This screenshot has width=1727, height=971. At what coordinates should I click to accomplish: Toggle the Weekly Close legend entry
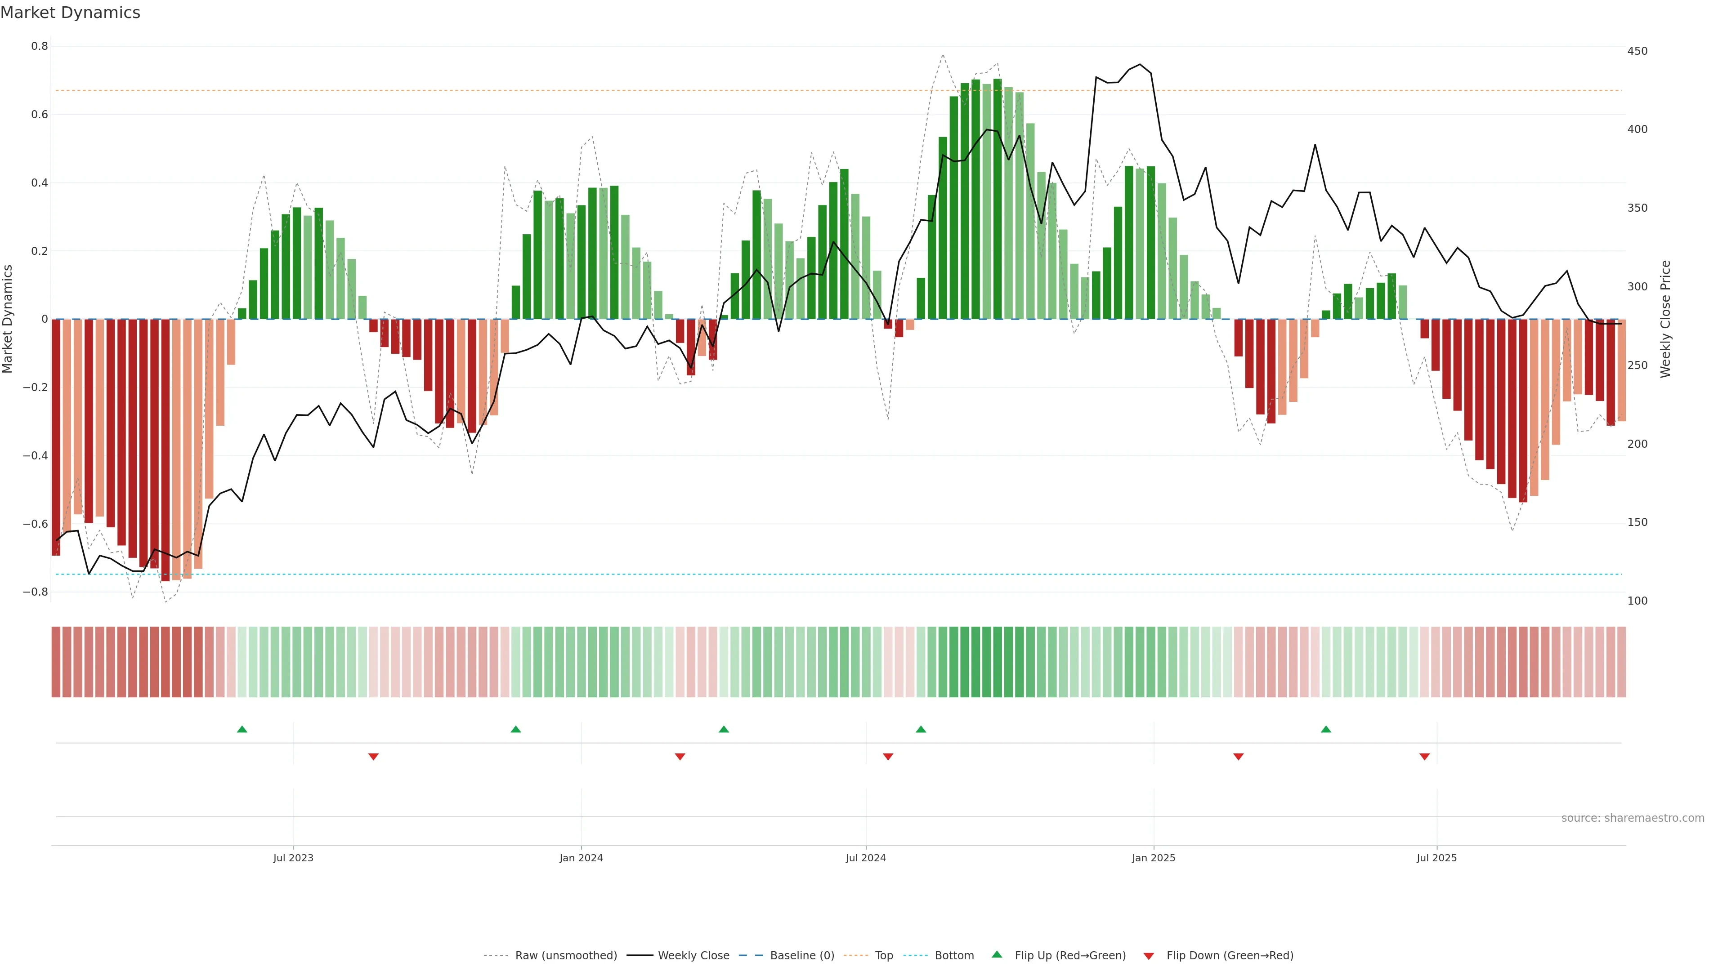click(693, 956)
